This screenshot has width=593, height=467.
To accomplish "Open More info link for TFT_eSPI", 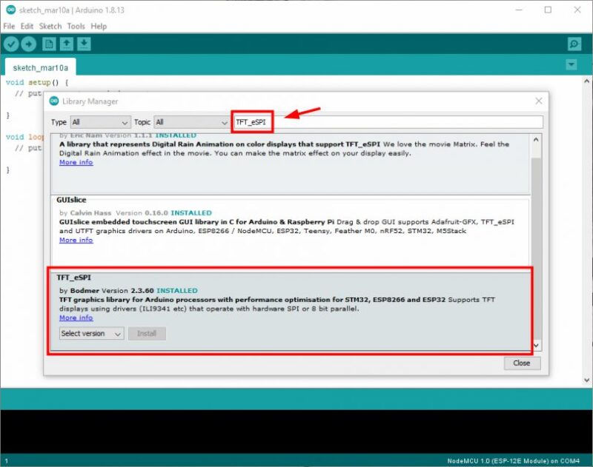I will click(76, 318).
